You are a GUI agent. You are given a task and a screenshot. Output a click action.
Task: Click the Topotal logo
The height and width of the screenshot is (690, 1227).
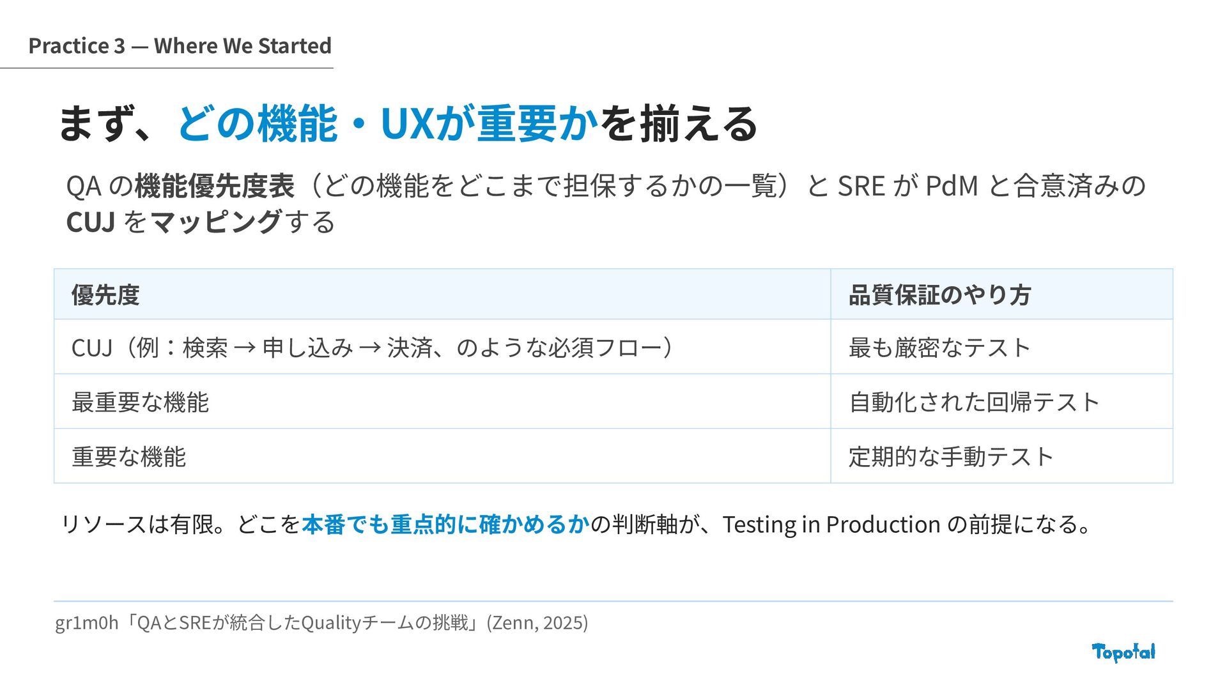click(1123, 652)
